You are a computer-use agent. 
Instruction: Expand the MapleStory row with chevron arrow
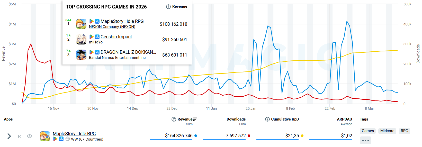point(9,136)
